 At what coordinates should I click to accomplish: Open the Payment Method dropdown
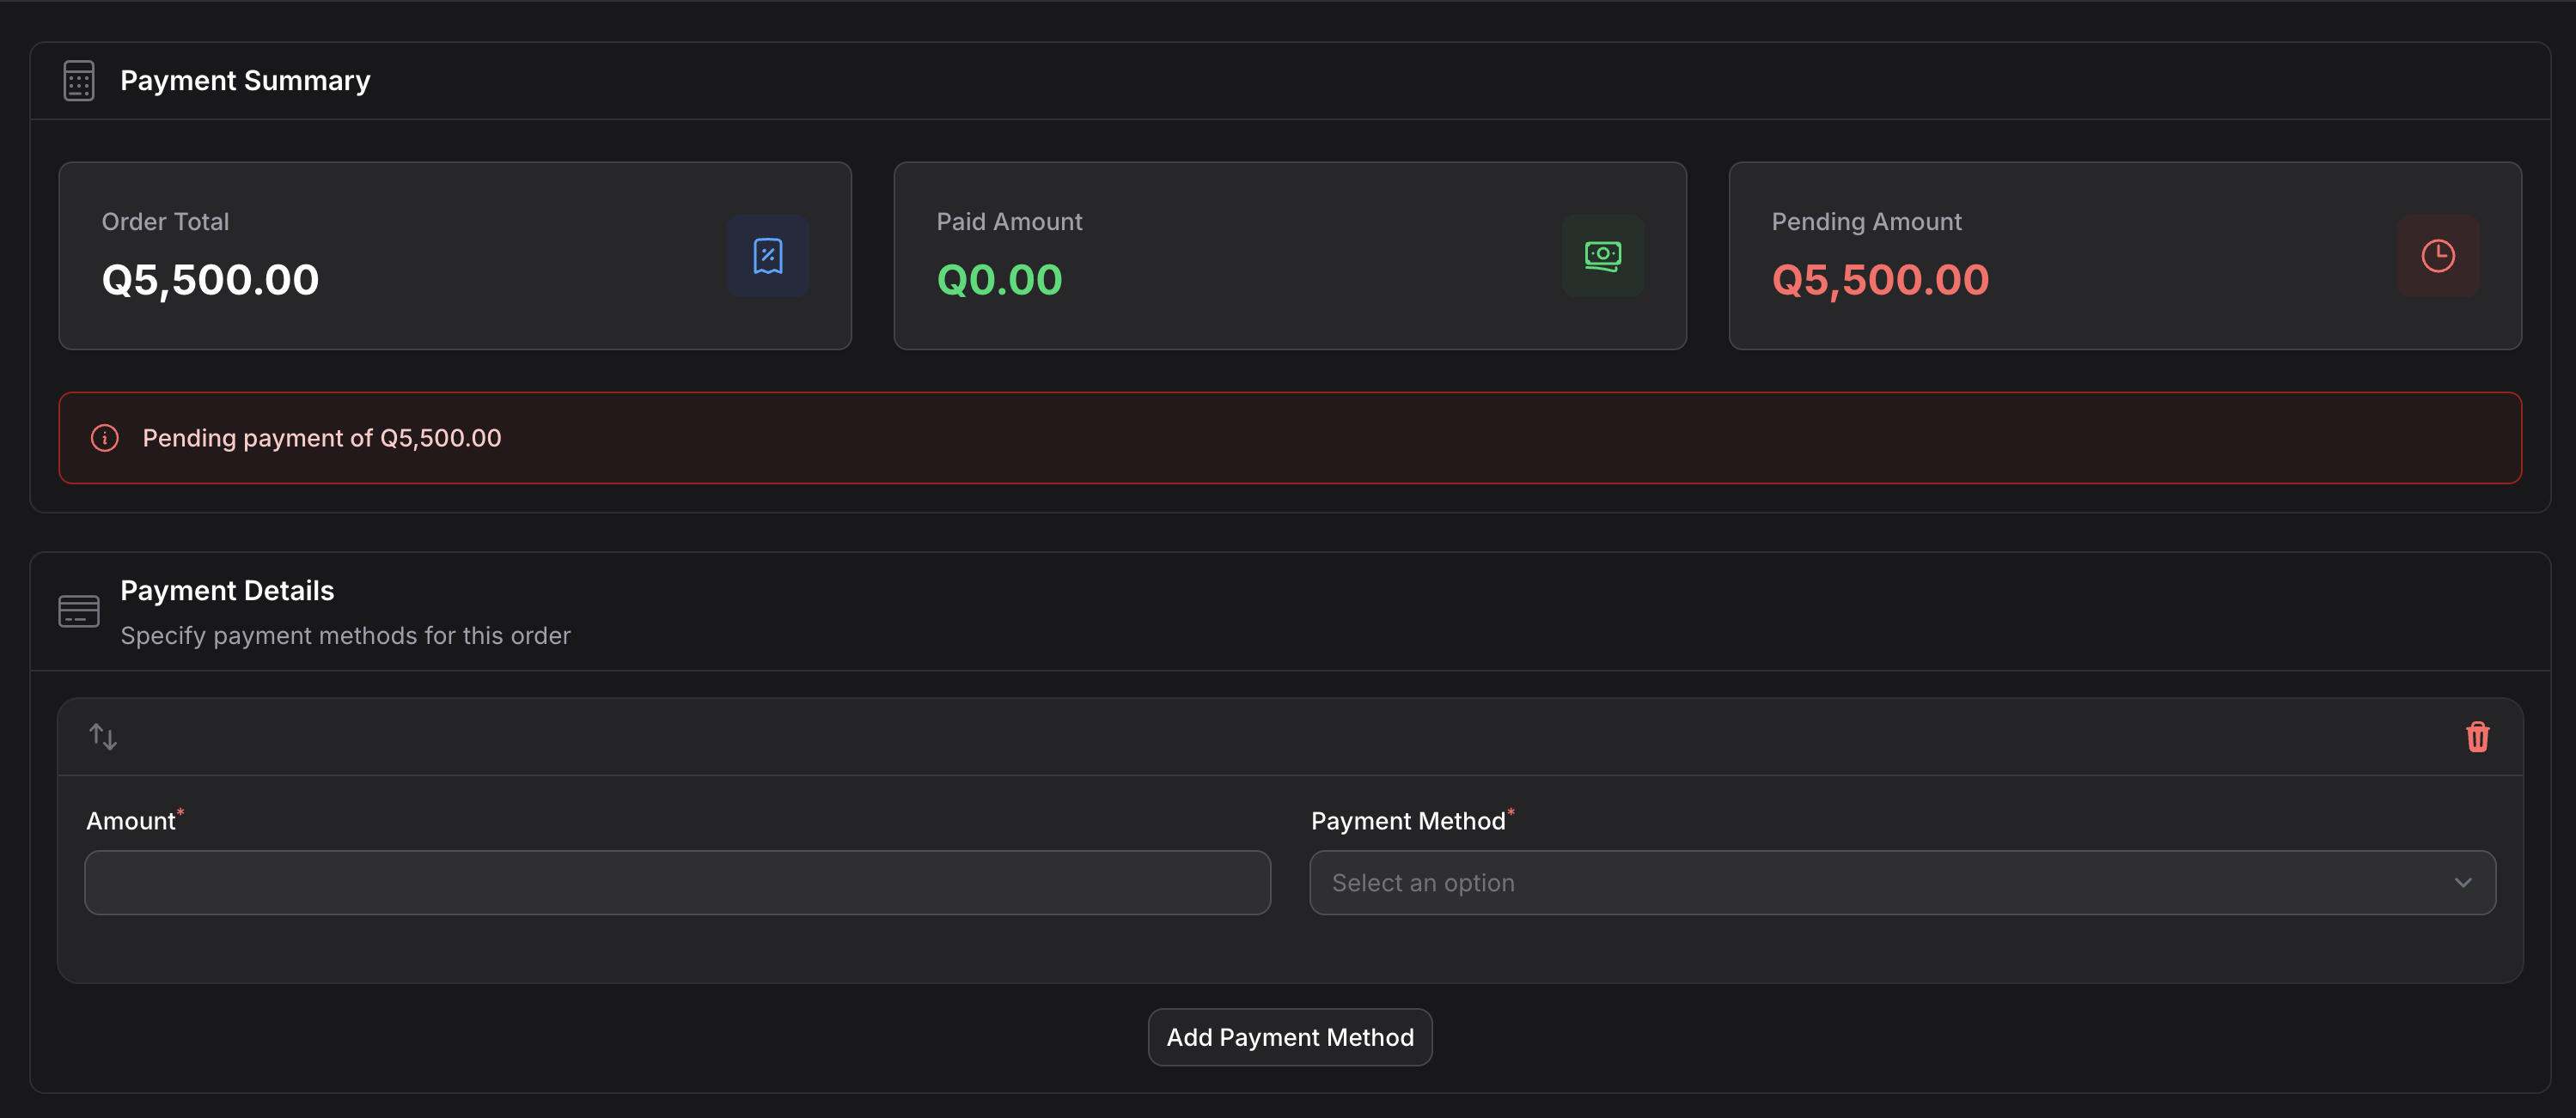1880,882
